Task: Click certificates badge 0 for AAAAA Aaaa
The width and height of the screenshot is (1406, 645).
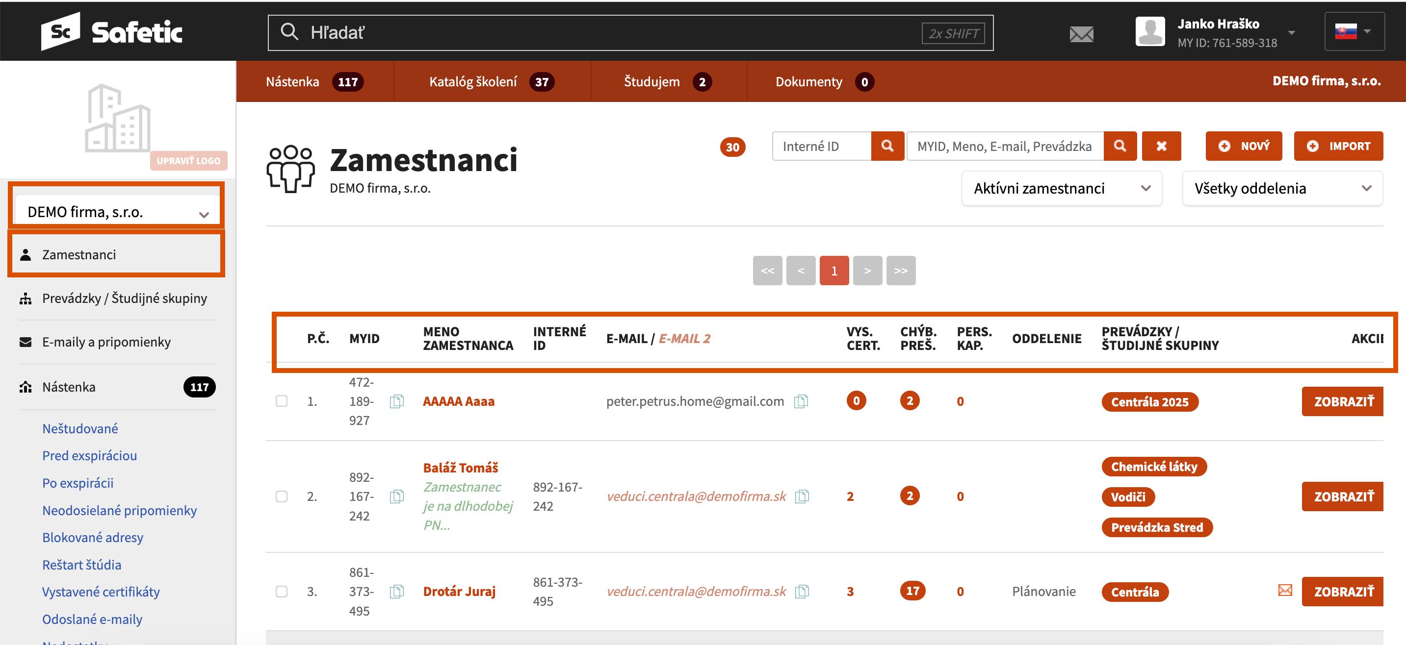Action: coord(857,401)
